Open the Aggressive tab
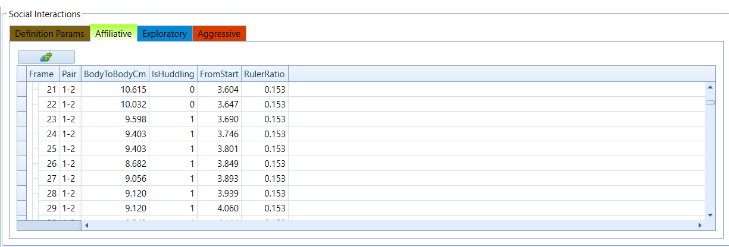This screenshot has width=729, height=247. point(219,34)
